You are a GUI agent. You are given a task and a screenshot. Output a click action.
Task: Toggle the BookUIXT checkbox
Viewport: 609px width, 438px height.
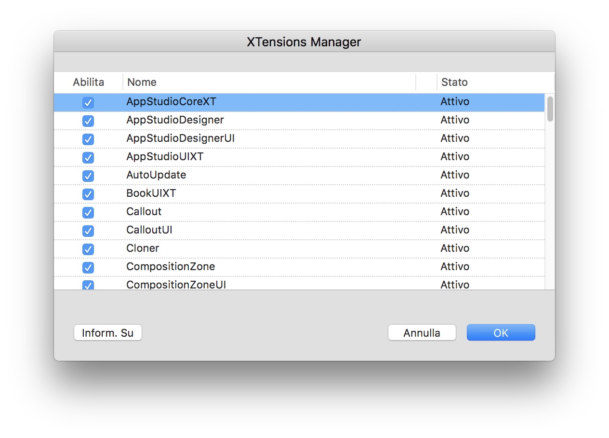pos(88,194)
